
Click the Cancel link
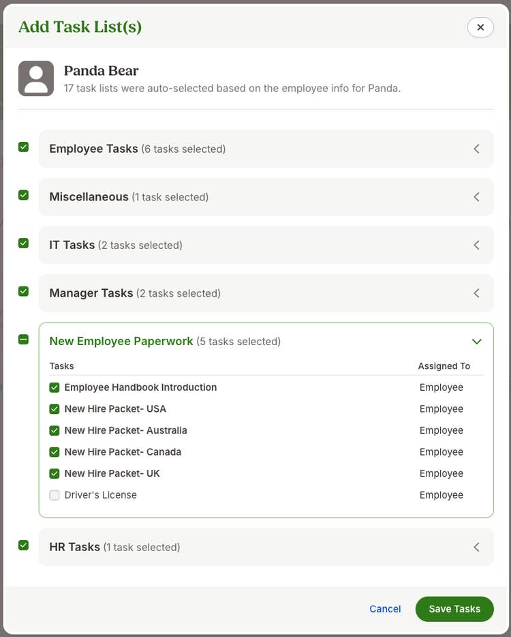pos(385,609)
